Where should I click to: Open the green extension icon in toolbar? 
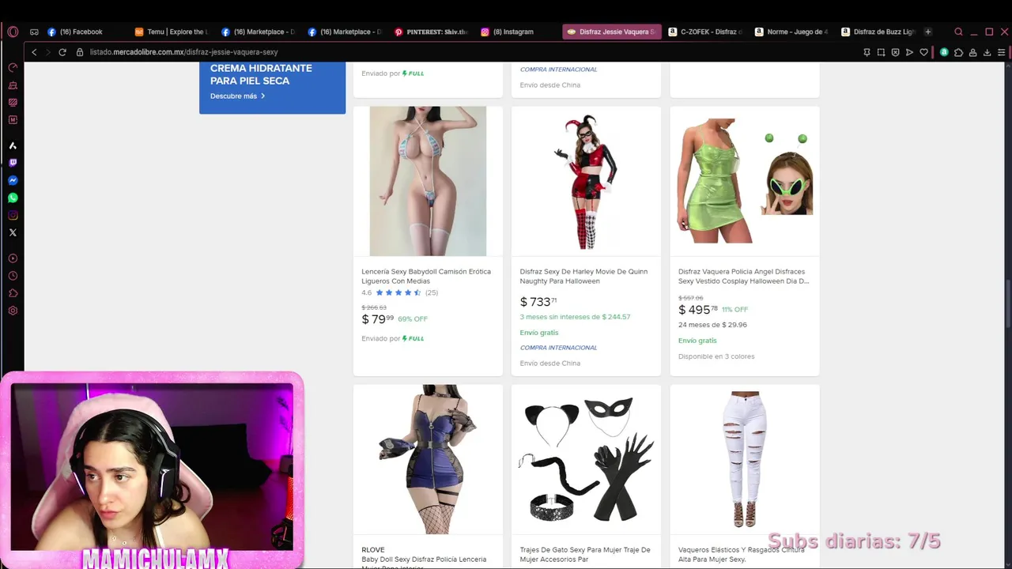click(944, 52)
